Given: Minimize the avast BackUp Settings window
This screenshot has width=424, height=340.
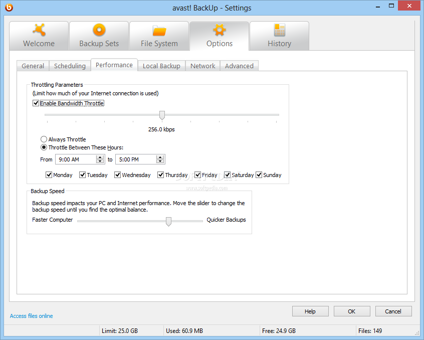Looking at the screenshot, I should [x=378, y=7].
